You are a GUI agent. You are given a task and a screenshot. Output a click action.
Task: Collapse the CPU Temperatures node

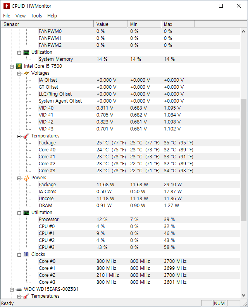coord(19,136)
